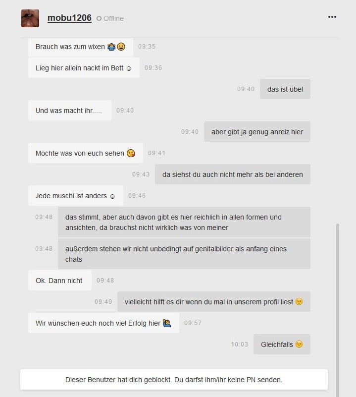Click the blocked-user notice banner

(x=174, y=380)
